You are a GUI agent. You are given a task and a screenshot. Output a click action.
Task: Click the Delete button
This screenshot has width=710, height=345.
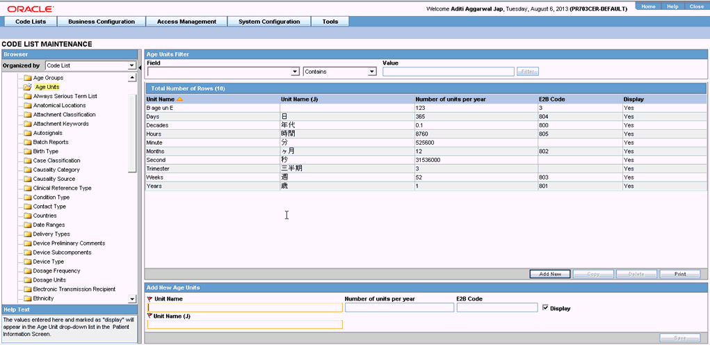(x=636, y=274)
